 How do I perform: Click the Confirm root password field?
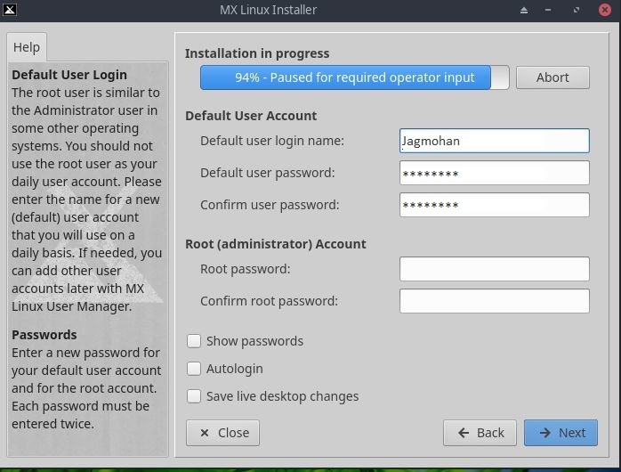point(495,301)
